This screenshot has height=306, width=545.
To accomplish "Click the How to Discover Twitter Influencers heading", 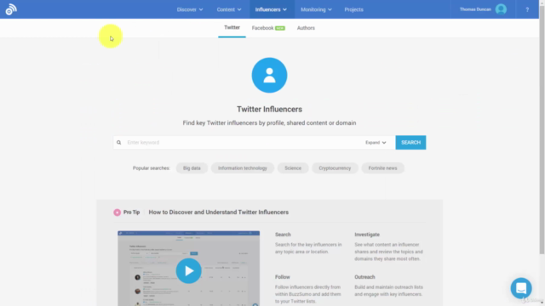I will [x=219, y=212].
